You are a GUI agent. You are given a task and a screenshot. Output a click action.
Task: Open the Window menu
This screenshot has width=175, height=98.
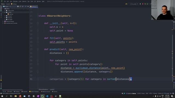point(39,1)
